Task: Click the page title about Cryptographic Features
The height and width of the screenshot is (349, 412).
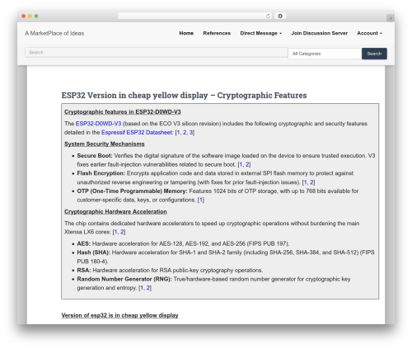Action: click(184, 95)
